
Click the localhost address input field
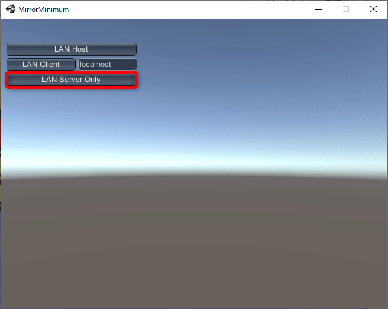click(108, 64)
